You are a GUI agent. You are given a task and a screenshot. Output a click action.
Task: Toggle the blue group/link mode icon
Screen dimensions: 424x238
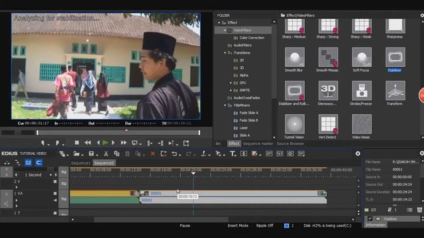coord(28,163)
